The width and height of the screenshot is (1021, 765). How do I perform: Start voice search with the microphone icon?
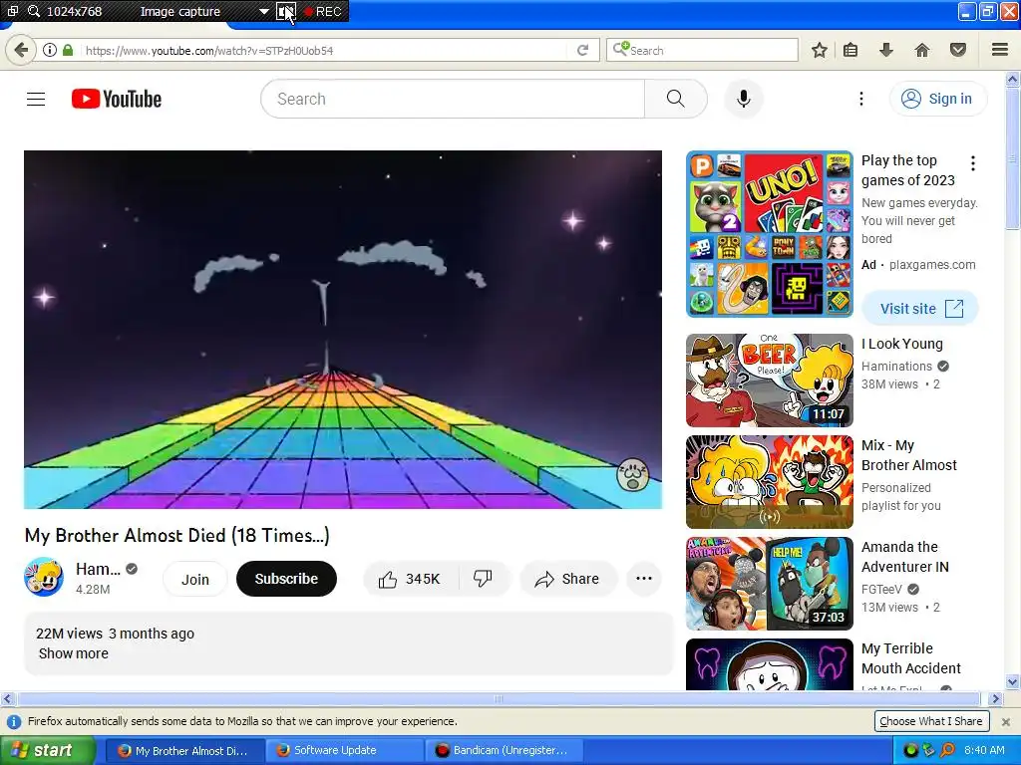tap(744, 99)
